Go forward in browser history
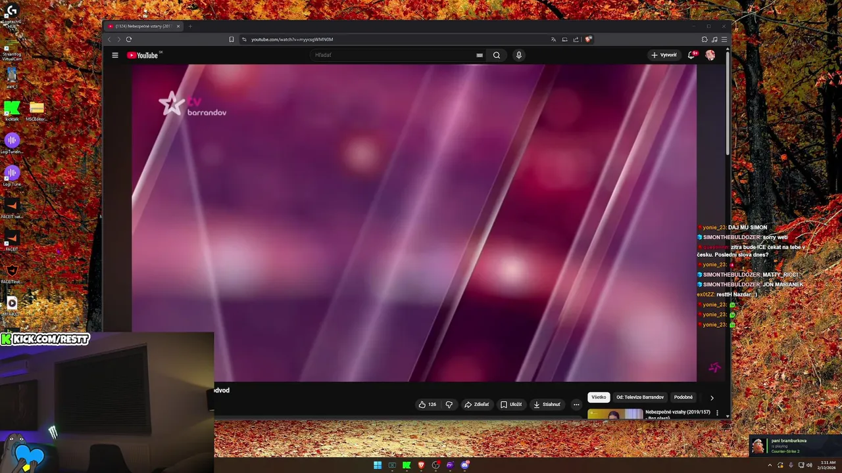This screenshot has height=473, width=842. (118, 39)
